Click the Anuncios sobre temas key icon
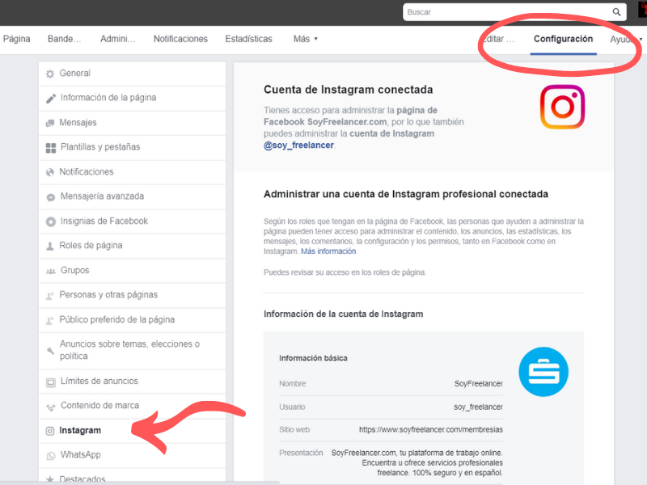This screenshot has width=647, height=485. point(50,351)
